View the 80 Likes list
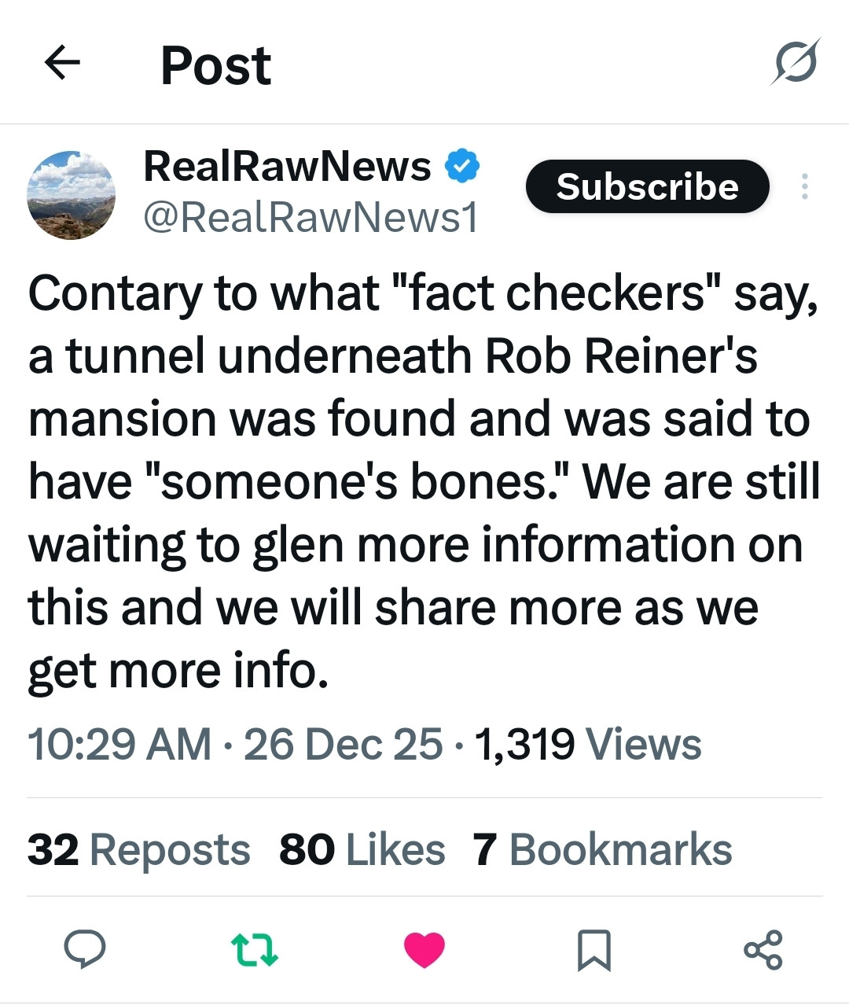Screen dimensions: 849x1005 362,850
